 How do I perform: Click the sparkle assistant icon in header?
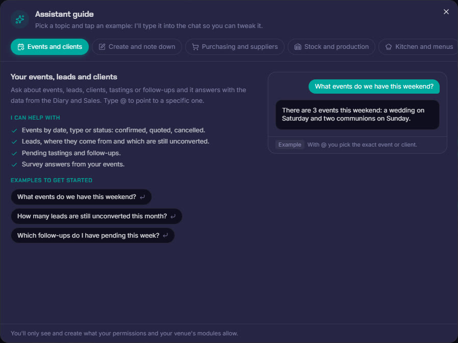pos(20,19)
